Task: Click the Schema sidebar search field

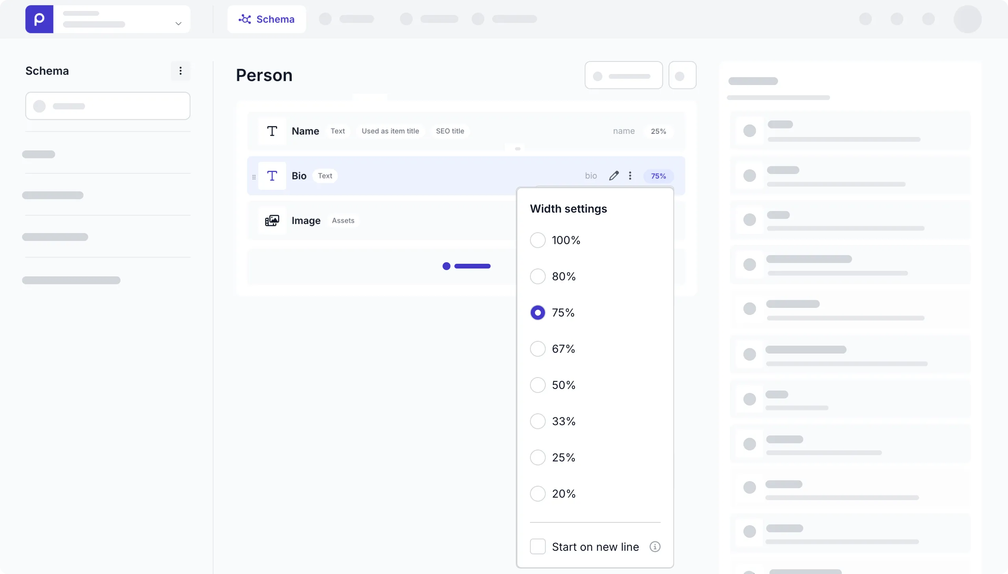Action: click(x=107, y=106)
